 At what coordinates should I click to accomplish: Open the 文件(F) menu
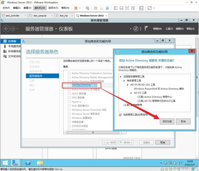point(6,8)
